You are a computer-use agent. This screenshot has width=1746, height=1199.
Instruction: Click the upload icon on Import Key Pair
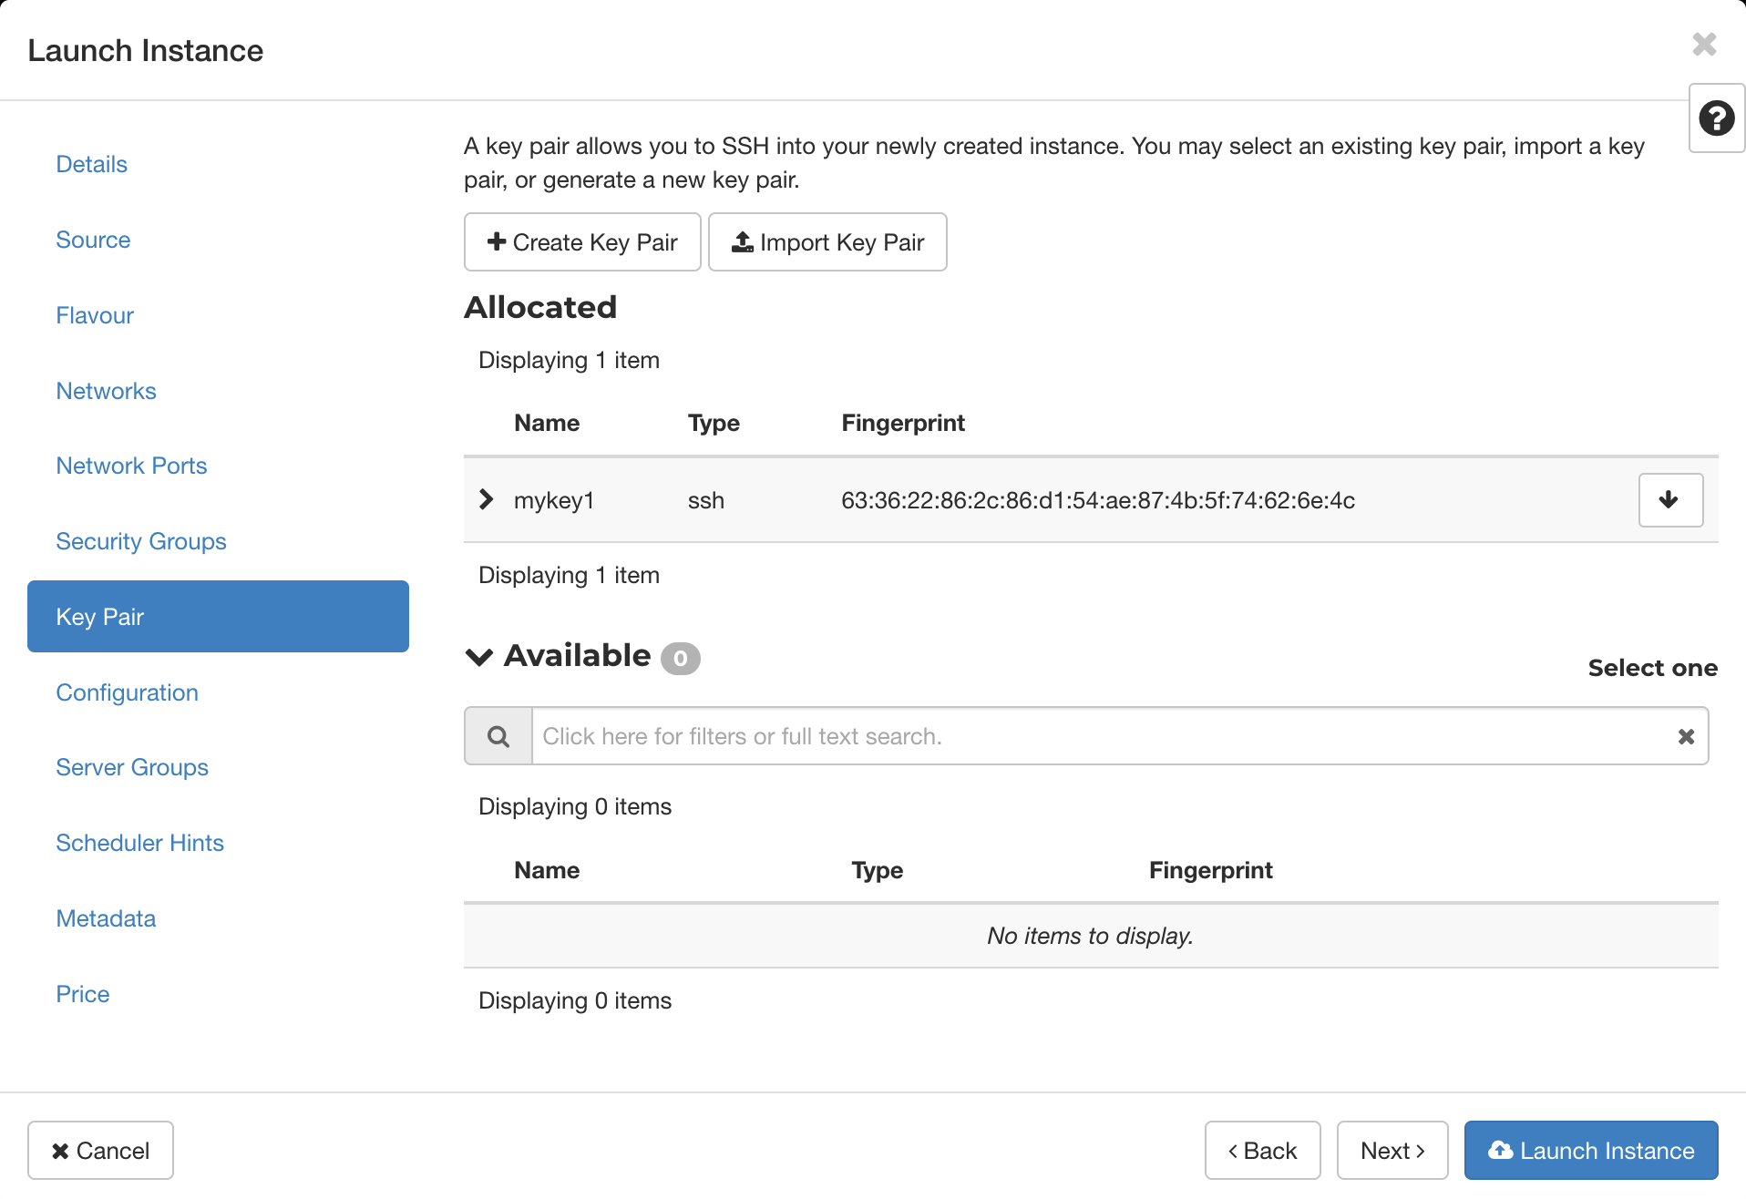[x=741, y=241]
